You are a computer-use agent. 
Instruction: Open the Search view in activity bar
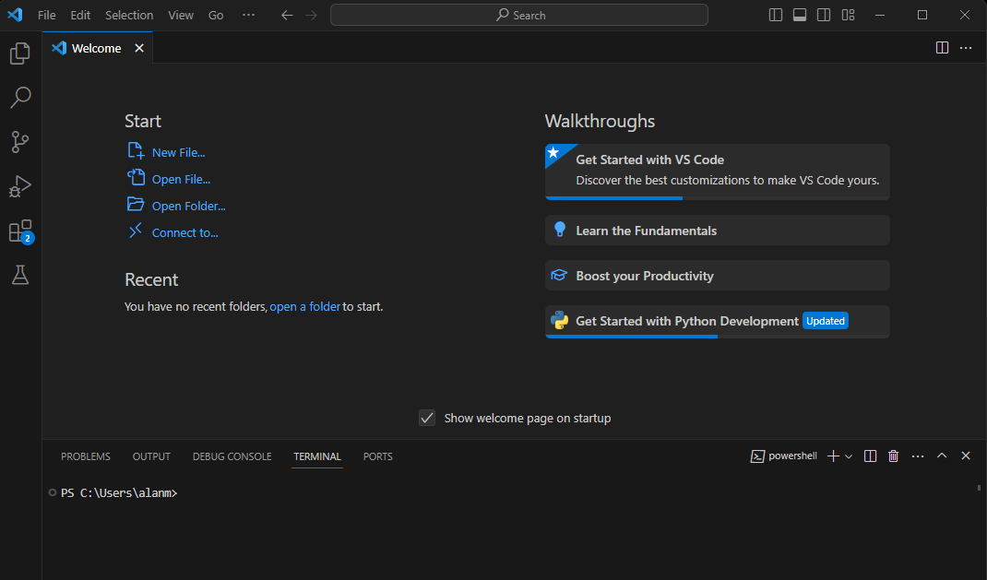coord(20,98)
